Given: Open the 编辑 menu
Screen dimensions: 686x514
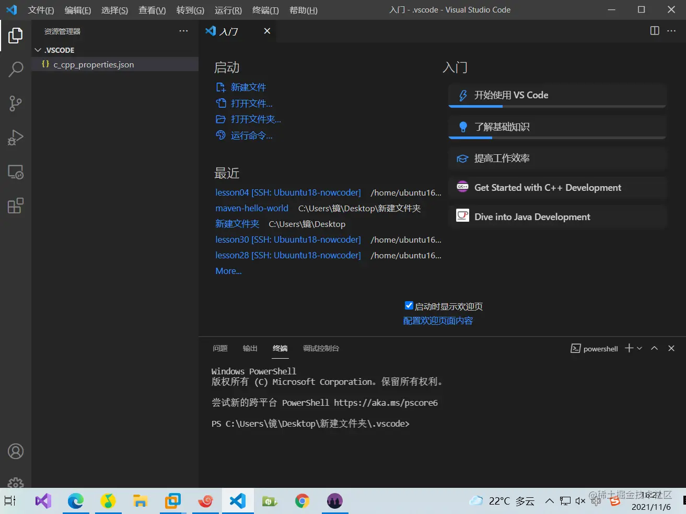Looking at the screenshot, I should tap(78, 10).
